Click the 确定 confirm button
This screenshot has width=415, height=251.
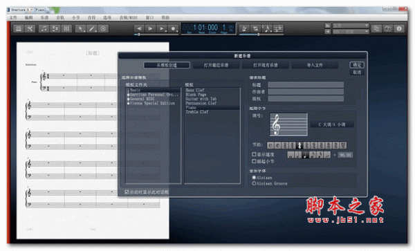point(357,65)
